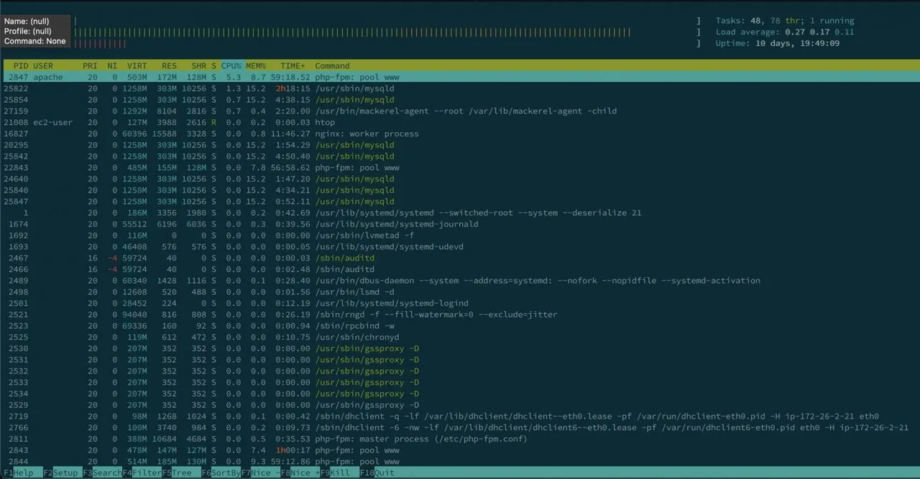Screen dimensions: 920x479
Task: Open the F2 Setup screen
Action: pos(60,473)
